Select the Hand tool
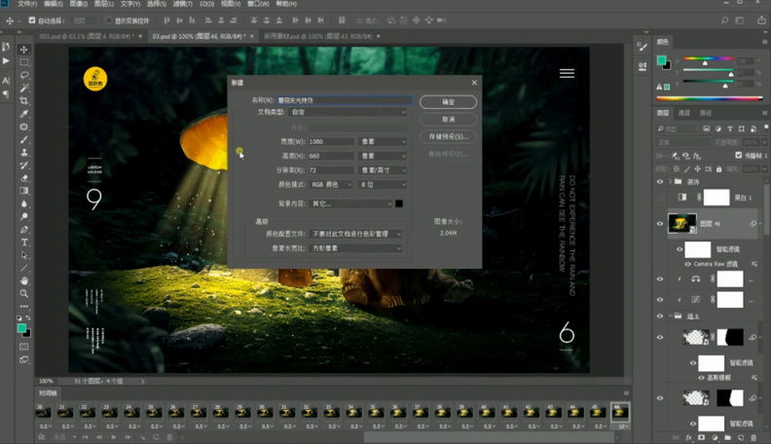Viewport: 771px width, 444px height. (x=24, y=280)
